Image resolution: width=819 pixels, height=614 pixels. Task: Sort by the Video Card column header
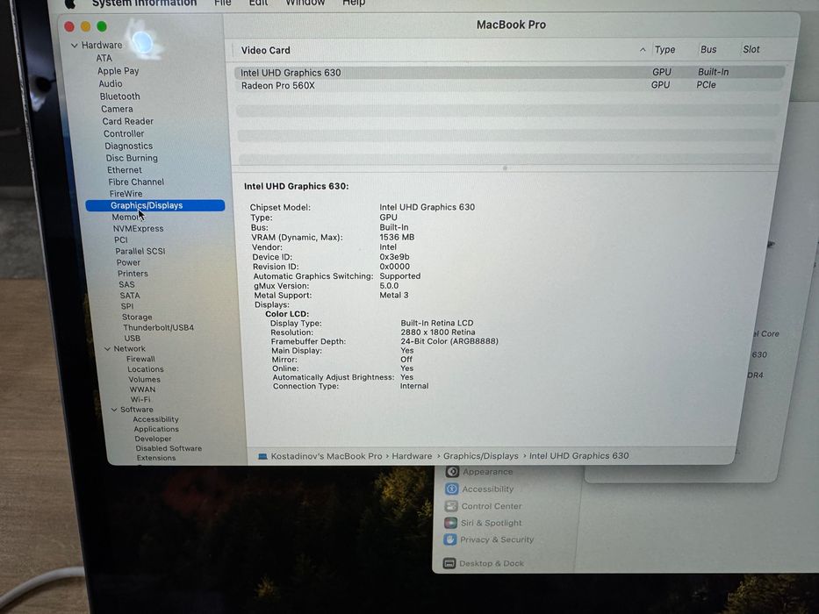tap(265, 50)
